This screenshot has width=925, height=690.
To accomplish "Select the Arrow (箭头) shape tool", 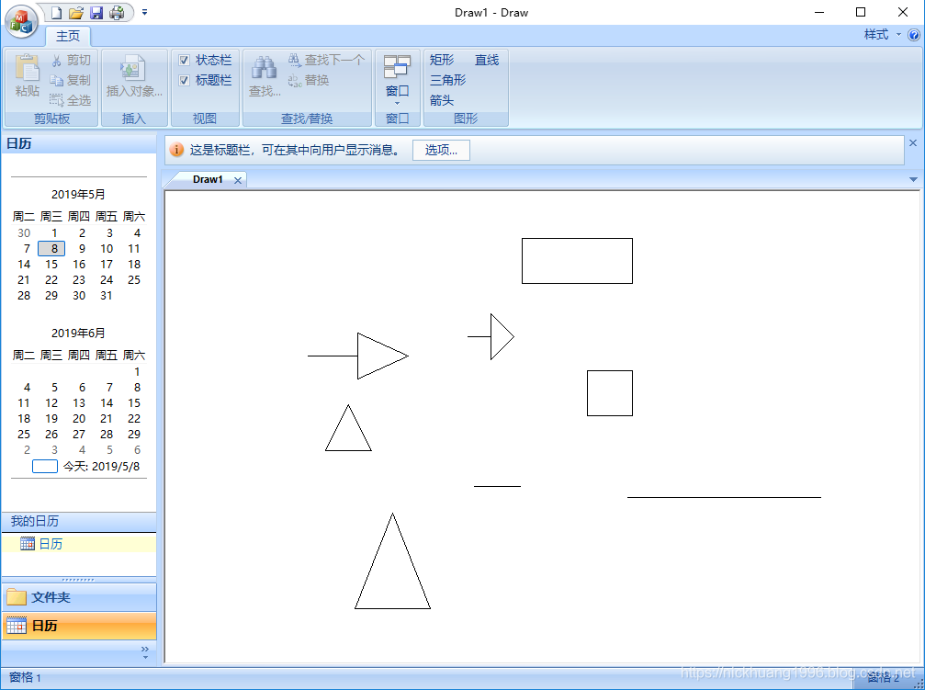I will (442, 100).
